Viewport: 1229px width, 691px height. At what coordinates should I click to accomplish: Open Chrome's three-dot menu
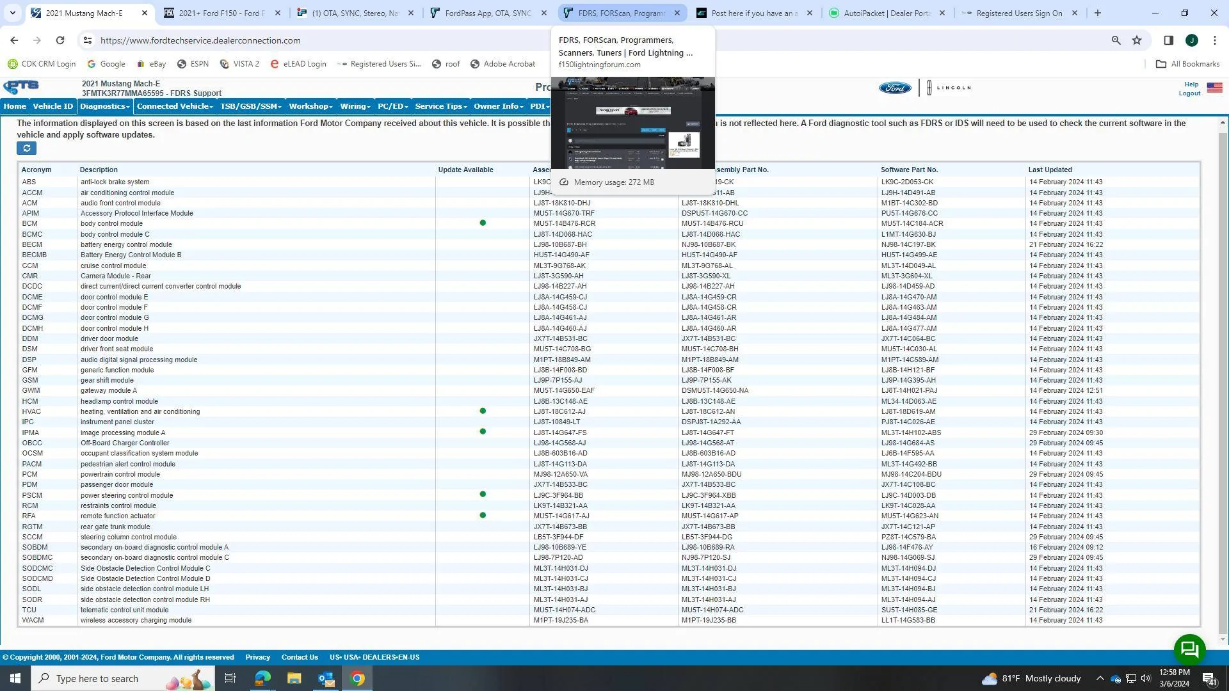[x=1215, y=40]
